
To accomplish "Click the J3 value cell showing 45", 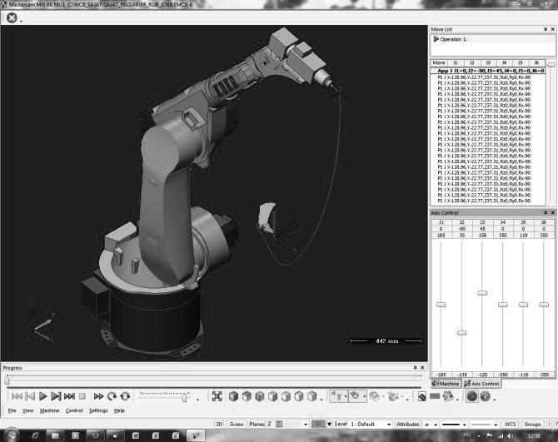I will (482, 229).
